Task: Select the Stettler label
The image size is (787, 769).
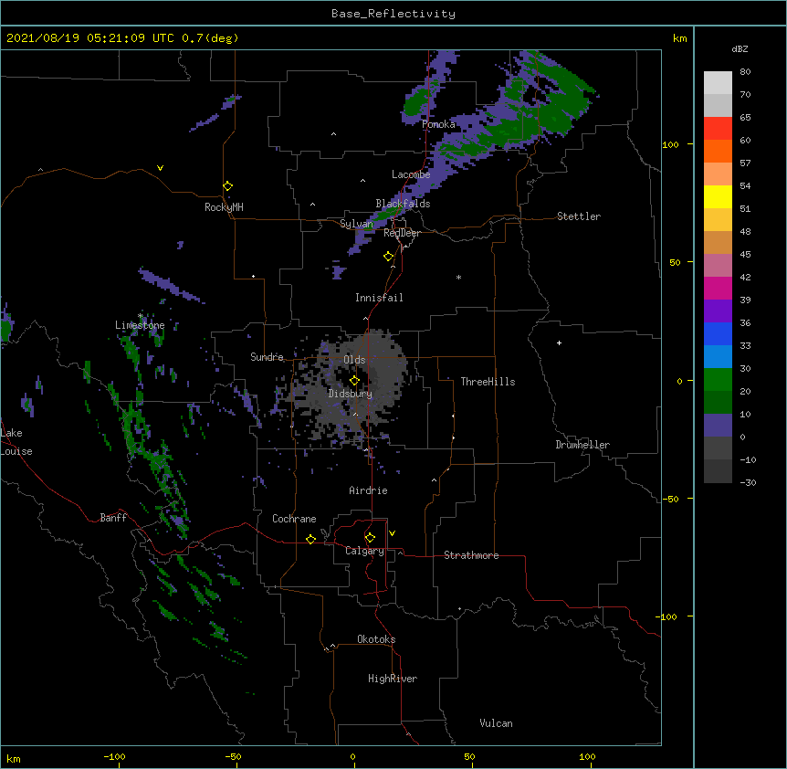Action: click(579, 216)
